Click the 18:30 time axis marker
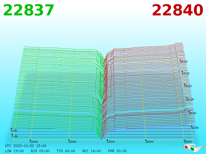The height and width of the screenshot is (154, 206). point(190,99)
